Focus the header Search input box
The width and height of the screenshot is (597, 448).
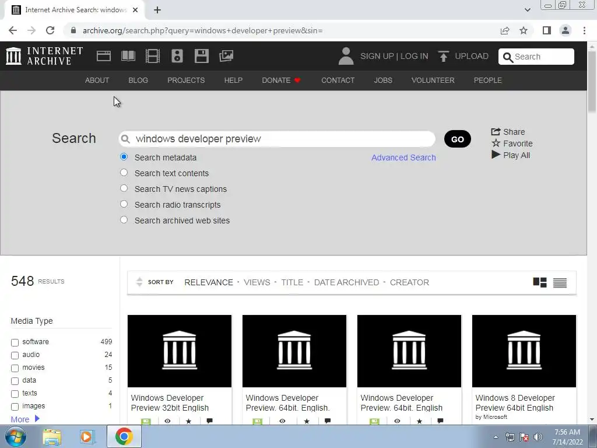pos(536,57)
